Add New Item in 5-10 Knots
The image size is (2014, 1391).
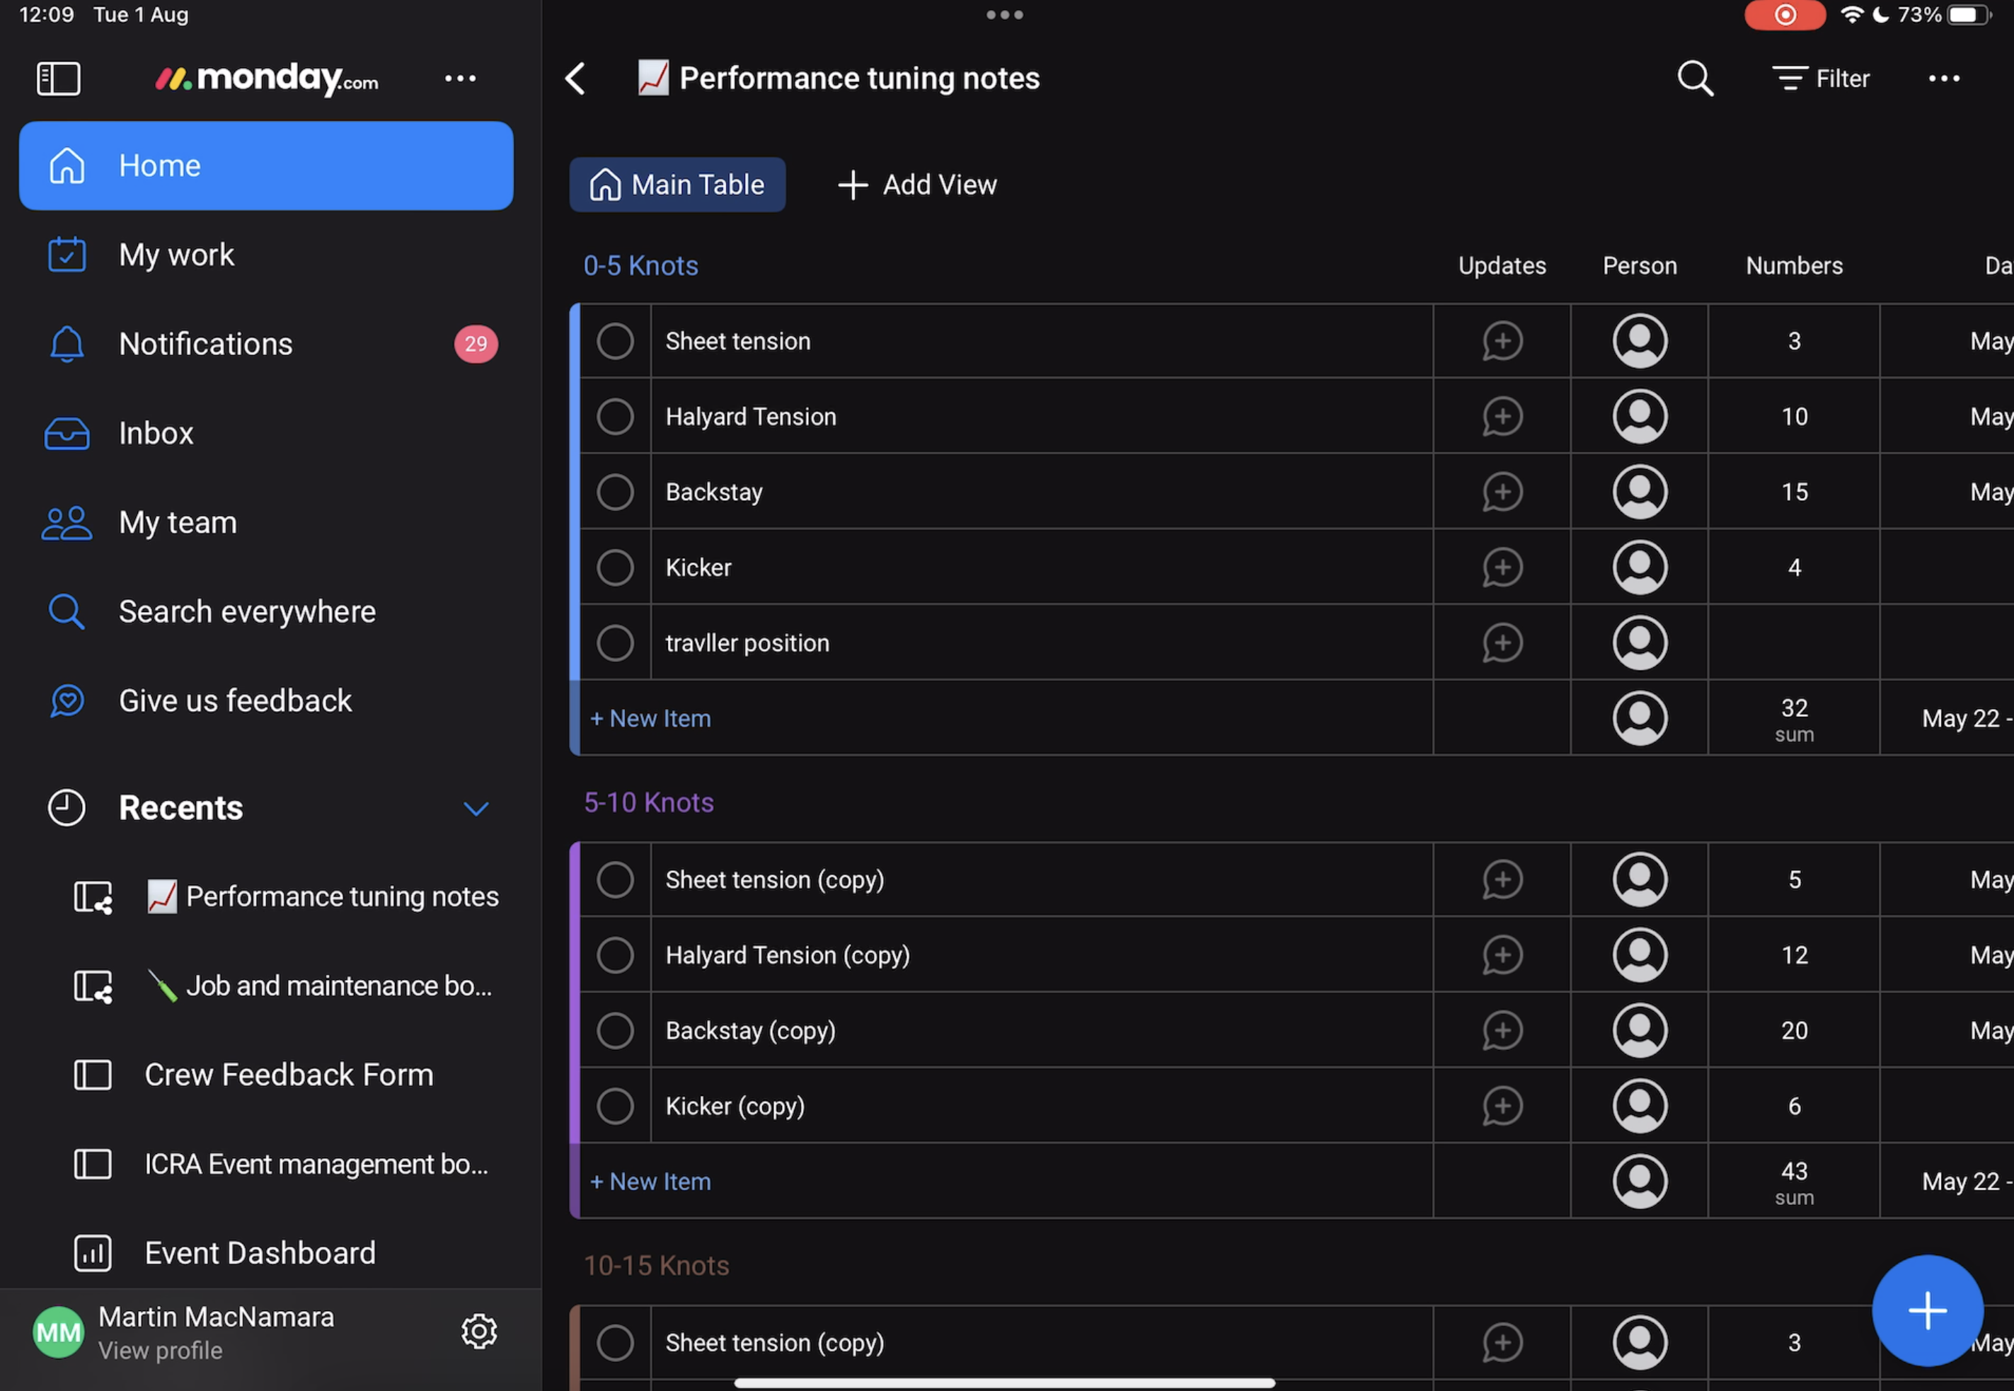click(x=651, y=1182)
